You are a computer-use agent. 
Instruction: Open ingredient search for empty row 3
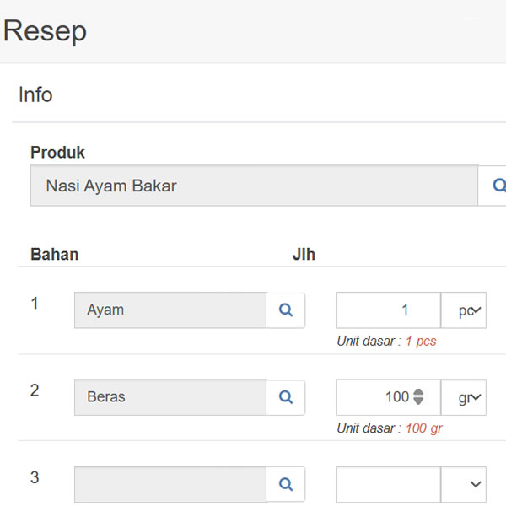[x=286, y=484]
